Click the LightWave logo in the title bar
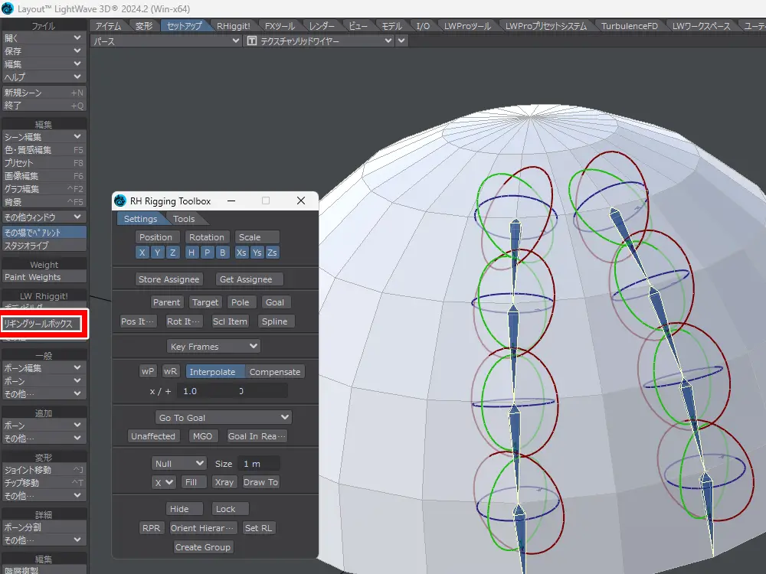The image size is (766, 574). tap(8, 8)
